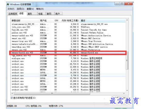
Task: Open the 性能 tab
Action: pyautogui.click(x=42, y=14)
